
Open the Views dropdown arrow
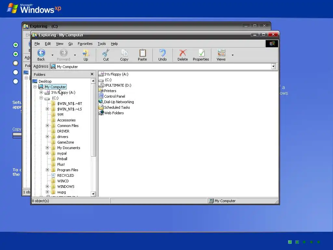pyautogui.click(x=233, y=55)
